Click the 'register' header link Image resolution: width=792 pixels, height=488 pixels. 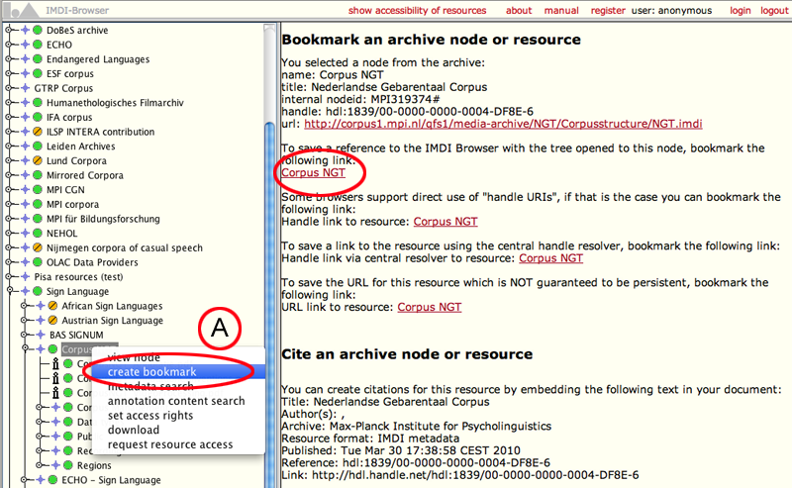(x=608, y=10)
